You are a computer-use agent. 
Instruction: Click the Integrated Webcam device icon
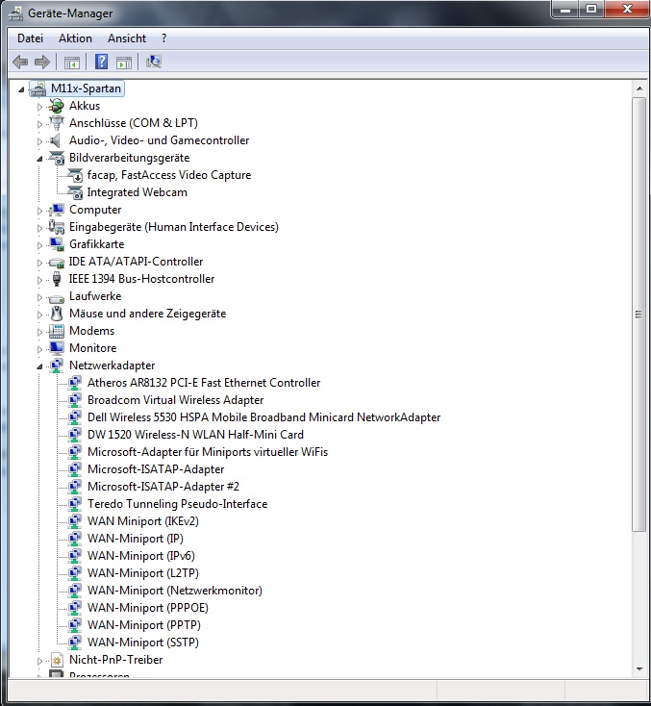[76, 192]
